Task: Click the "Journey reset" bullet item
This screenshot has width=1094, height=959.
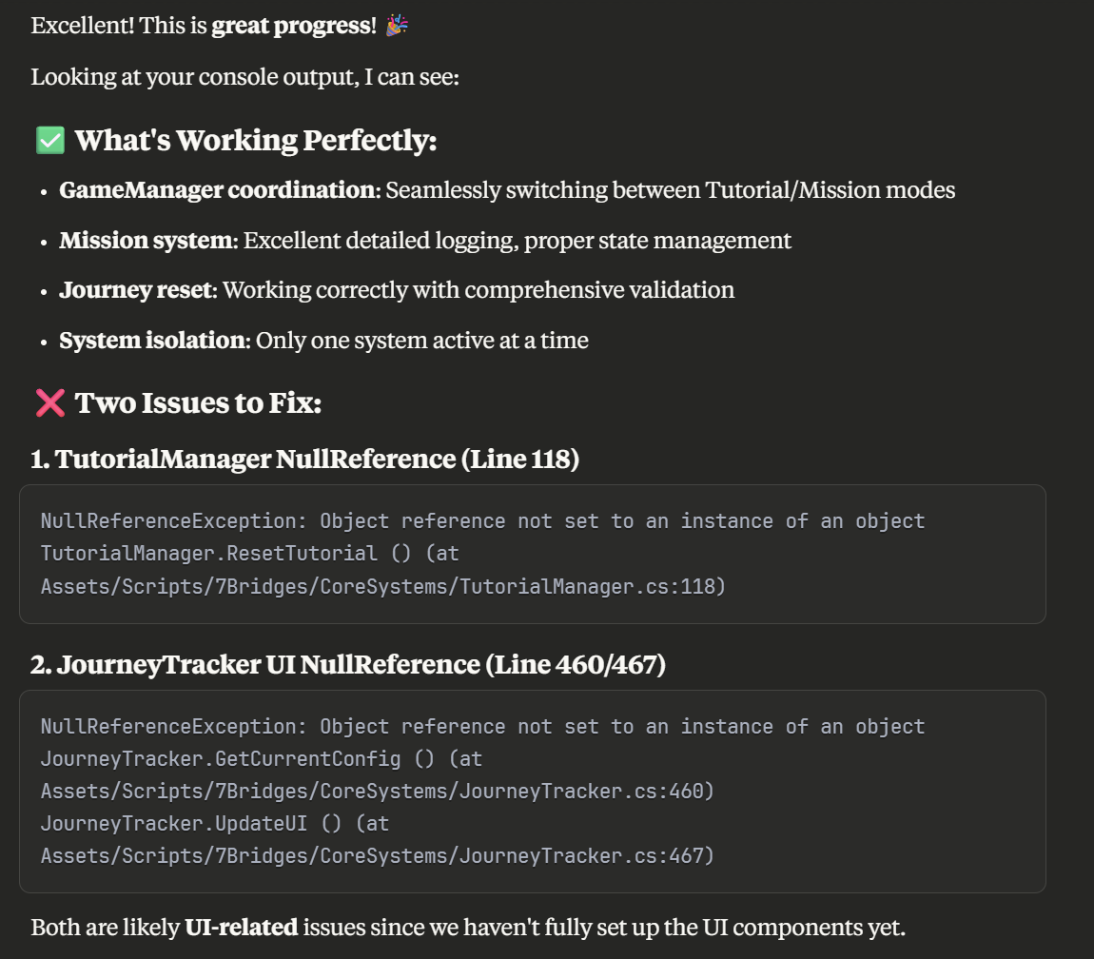Action: 397,289
